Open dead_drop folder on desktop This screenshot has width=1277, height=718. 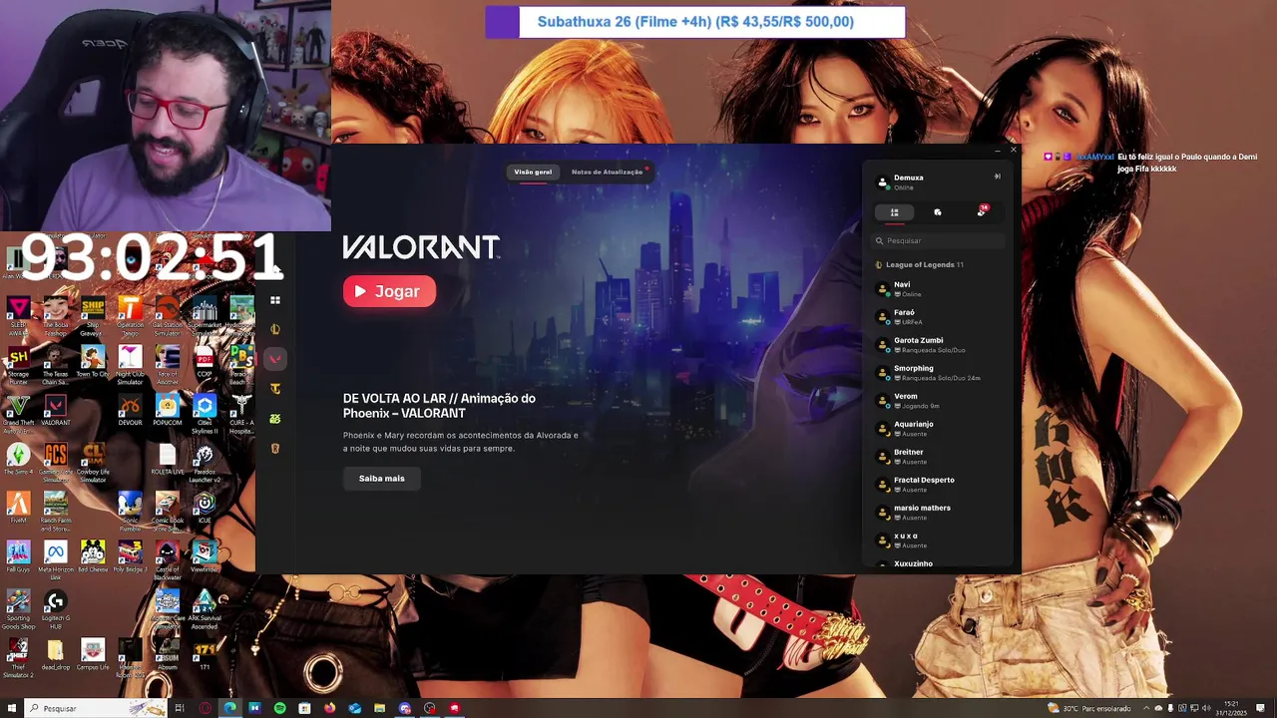[x=56, y=655]
